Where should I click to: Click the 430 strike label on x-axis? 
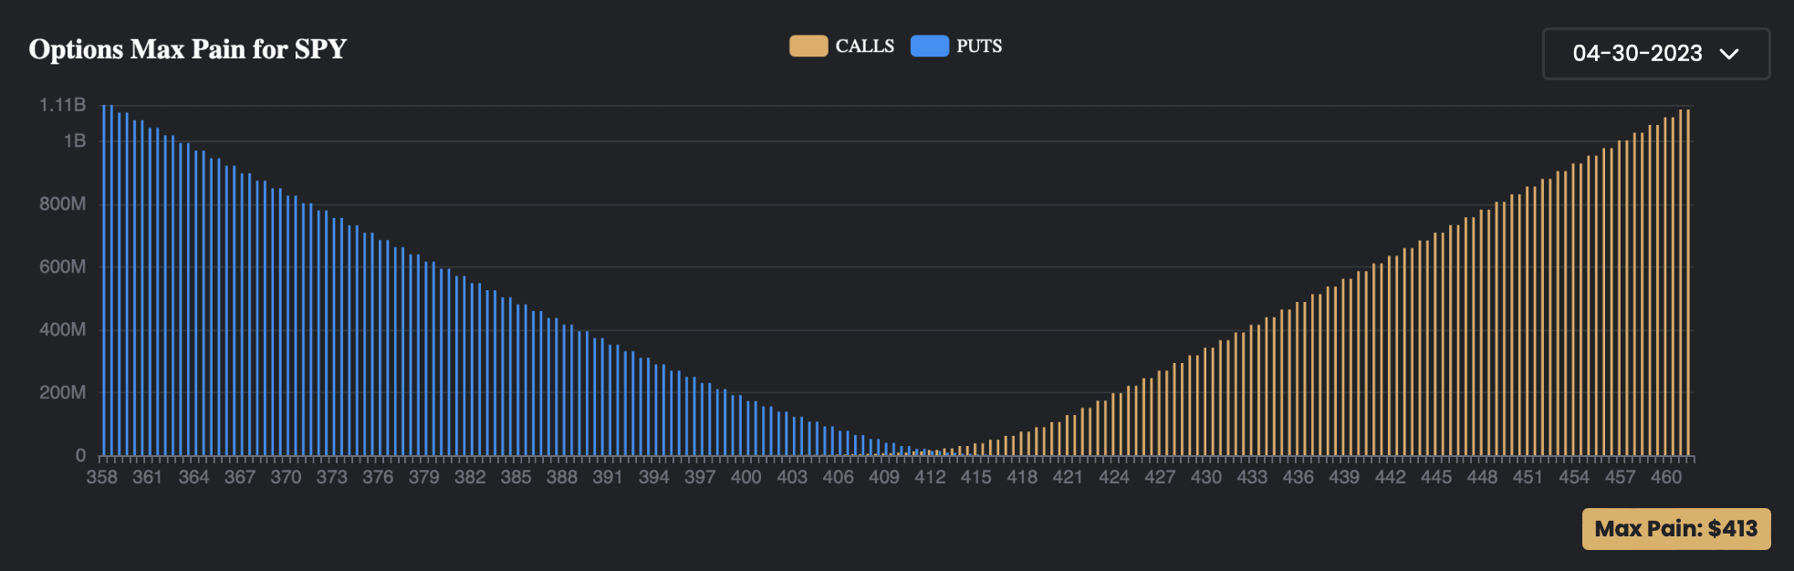pos(1205,477)
